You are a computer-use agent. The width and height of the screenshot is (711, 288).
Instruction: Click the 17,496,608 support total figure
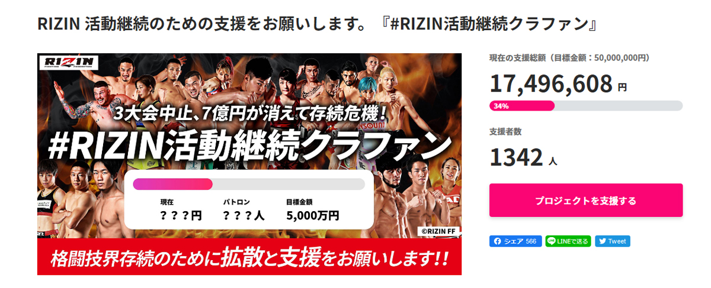(551, 84)
